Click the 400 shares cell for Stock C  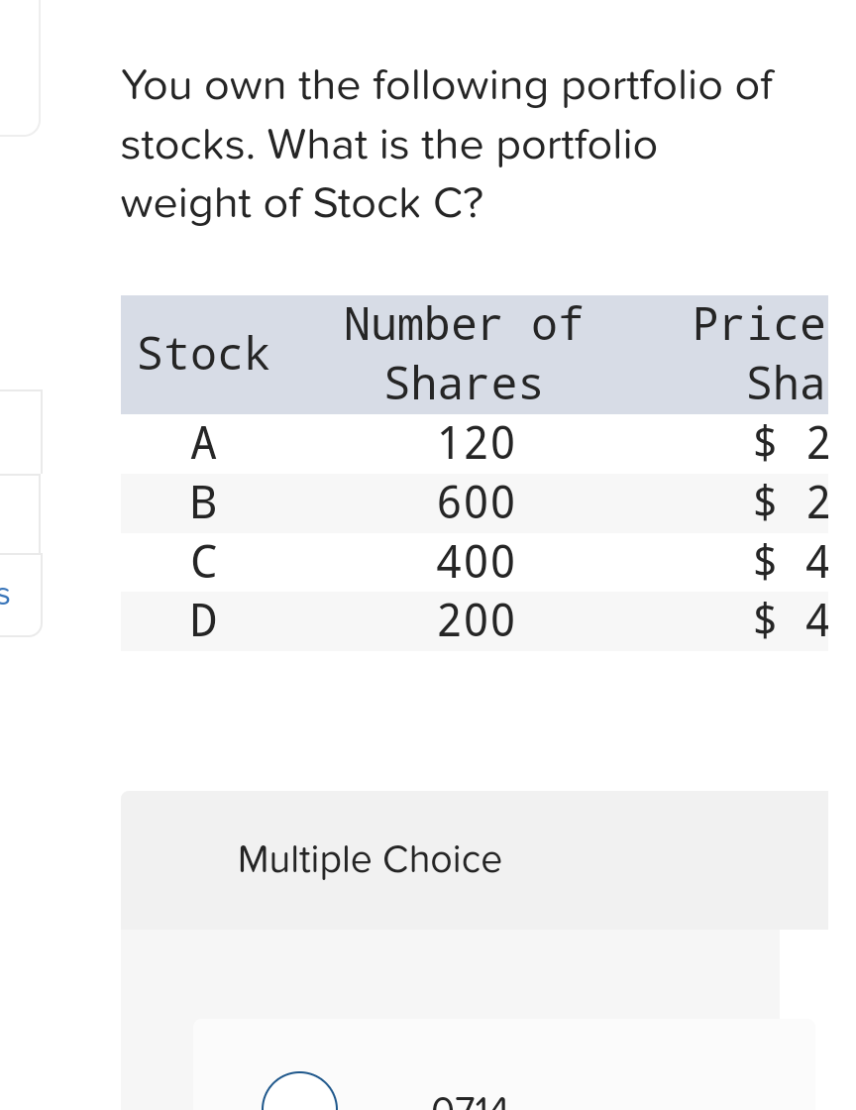475,562
